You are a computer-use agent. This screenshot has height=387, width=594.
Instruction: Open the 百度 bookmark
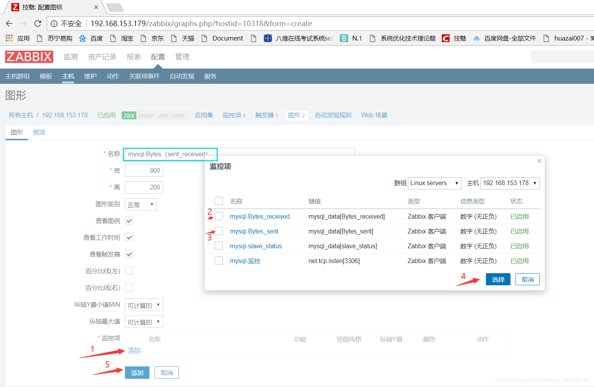tap(91, 38)
